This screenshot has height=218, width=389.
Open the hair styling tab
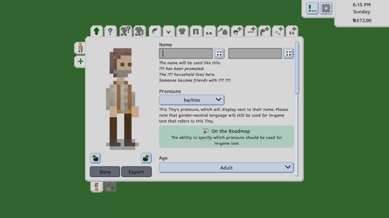pyautogui.click(x=155, y=31)
